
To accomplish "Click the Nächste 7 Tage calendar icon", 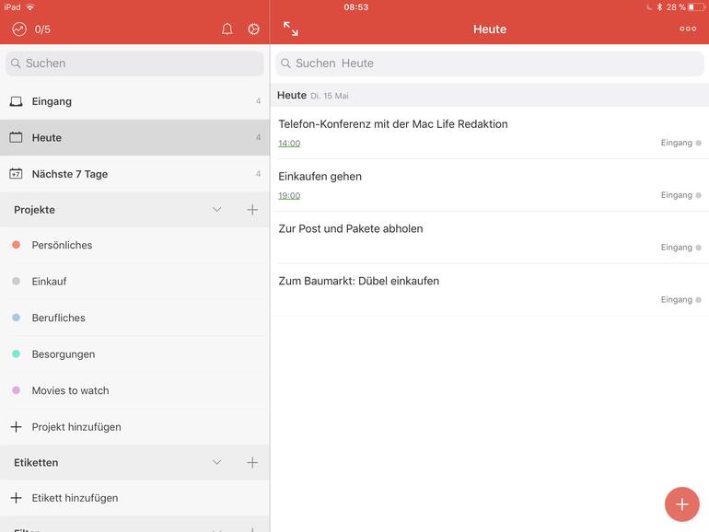I will (16, 174).
